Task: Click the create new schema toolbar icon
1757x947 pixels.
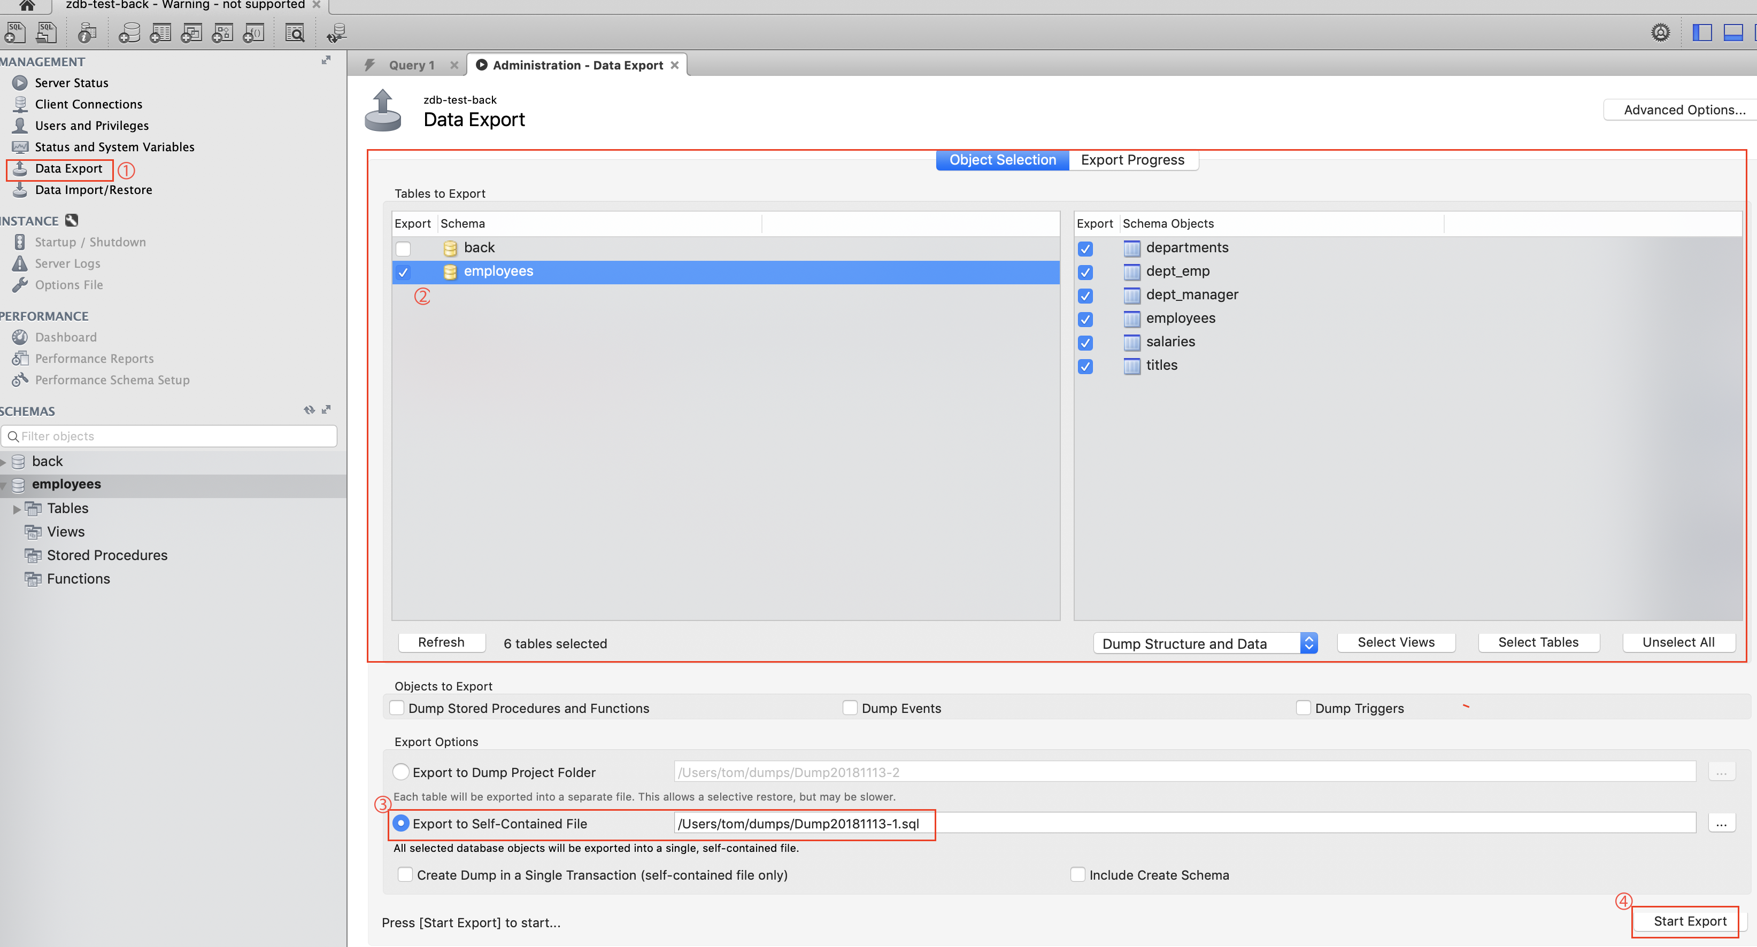Action: [x=129, y=32]
